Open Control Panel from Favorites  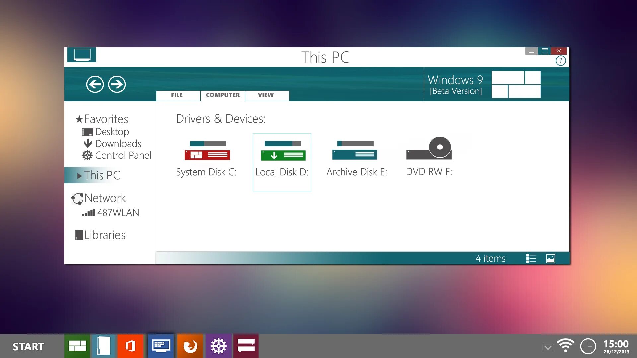point(122,155)
